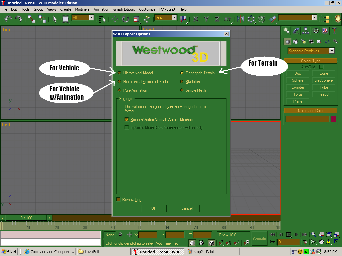Viewport: 342px width, 256px height.
Task: Click OK in W3D Export Options
Action: (x=154, y=208)
